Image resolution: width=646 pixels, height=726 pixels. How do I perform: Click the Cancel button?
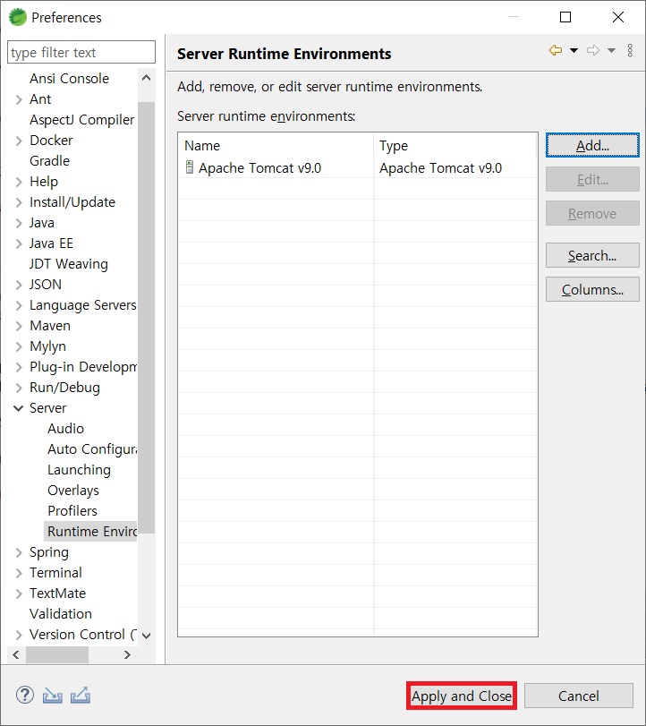pyautogui.click(x=578, y=696)
